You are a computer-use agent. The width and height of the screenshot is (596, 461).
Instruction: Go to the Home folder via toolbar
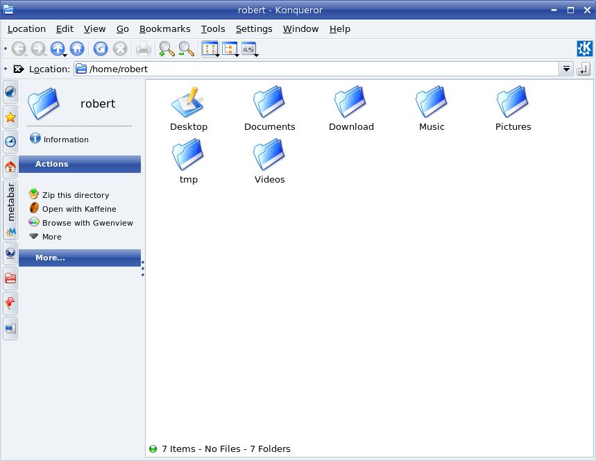coord(77,49)
